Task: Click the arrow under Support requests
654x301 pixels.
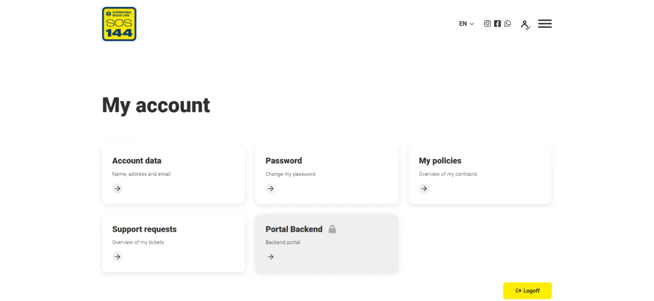Action: (x=117, y=257)
